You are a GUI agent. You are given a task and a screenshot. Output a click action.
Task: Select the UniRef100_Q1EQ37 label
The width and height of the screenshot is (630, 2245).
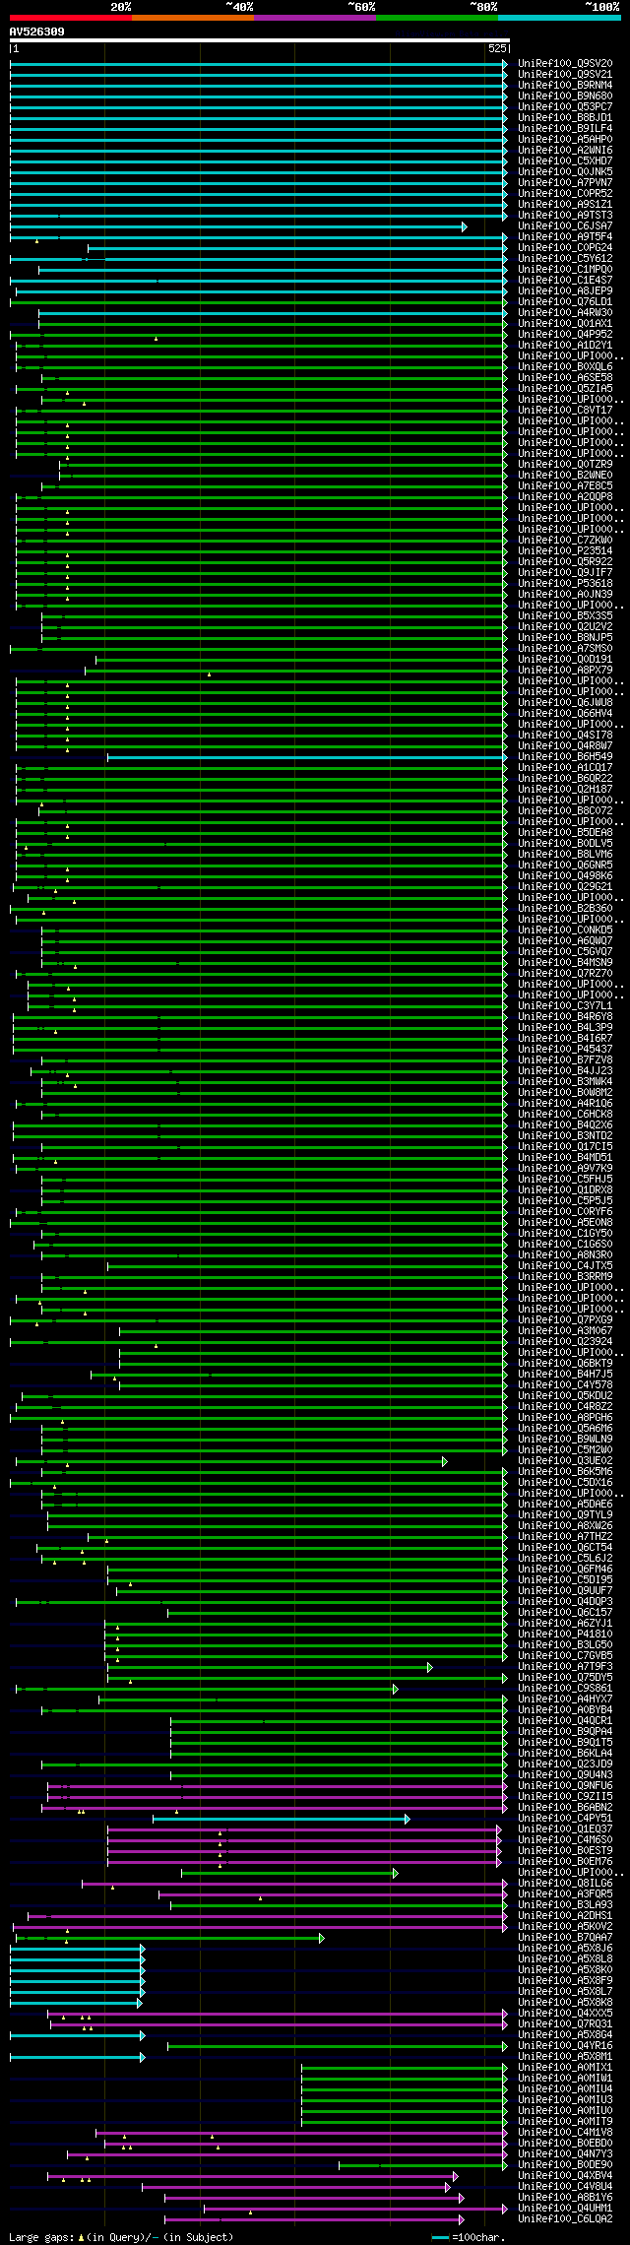(565, 1828)
